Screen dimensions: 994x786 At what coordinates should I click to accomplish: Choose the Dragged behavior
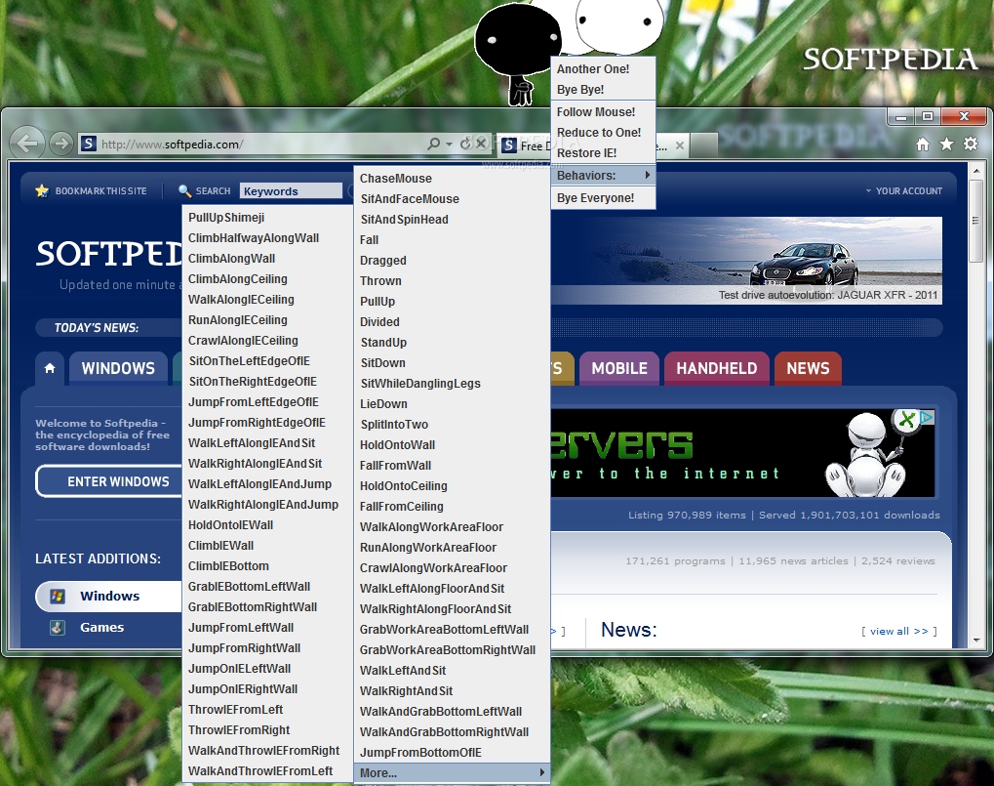452,260
